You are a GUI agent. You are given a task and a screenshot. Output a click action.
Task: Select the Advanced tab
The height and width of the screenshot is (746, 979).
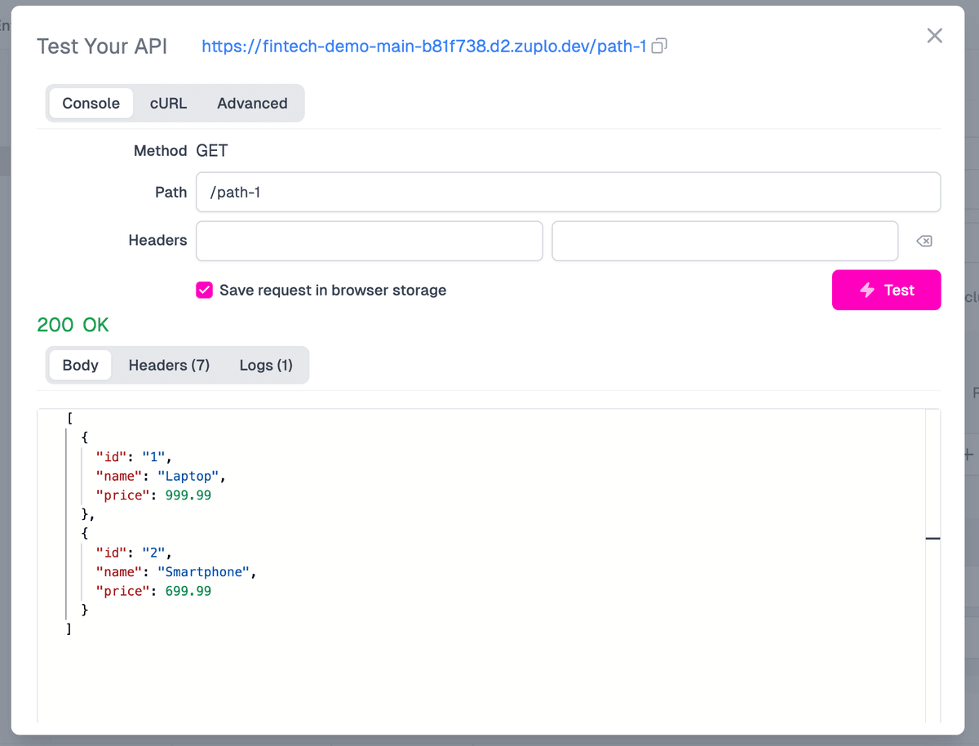tap(252, 104)
